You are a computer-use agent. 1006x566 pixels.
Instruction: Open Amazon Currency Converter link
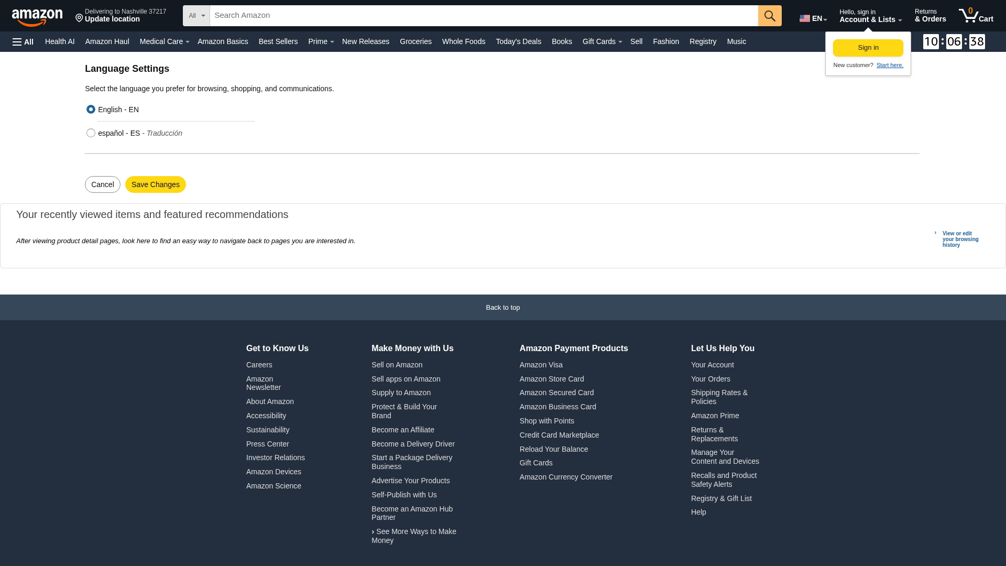coord(566,477)
